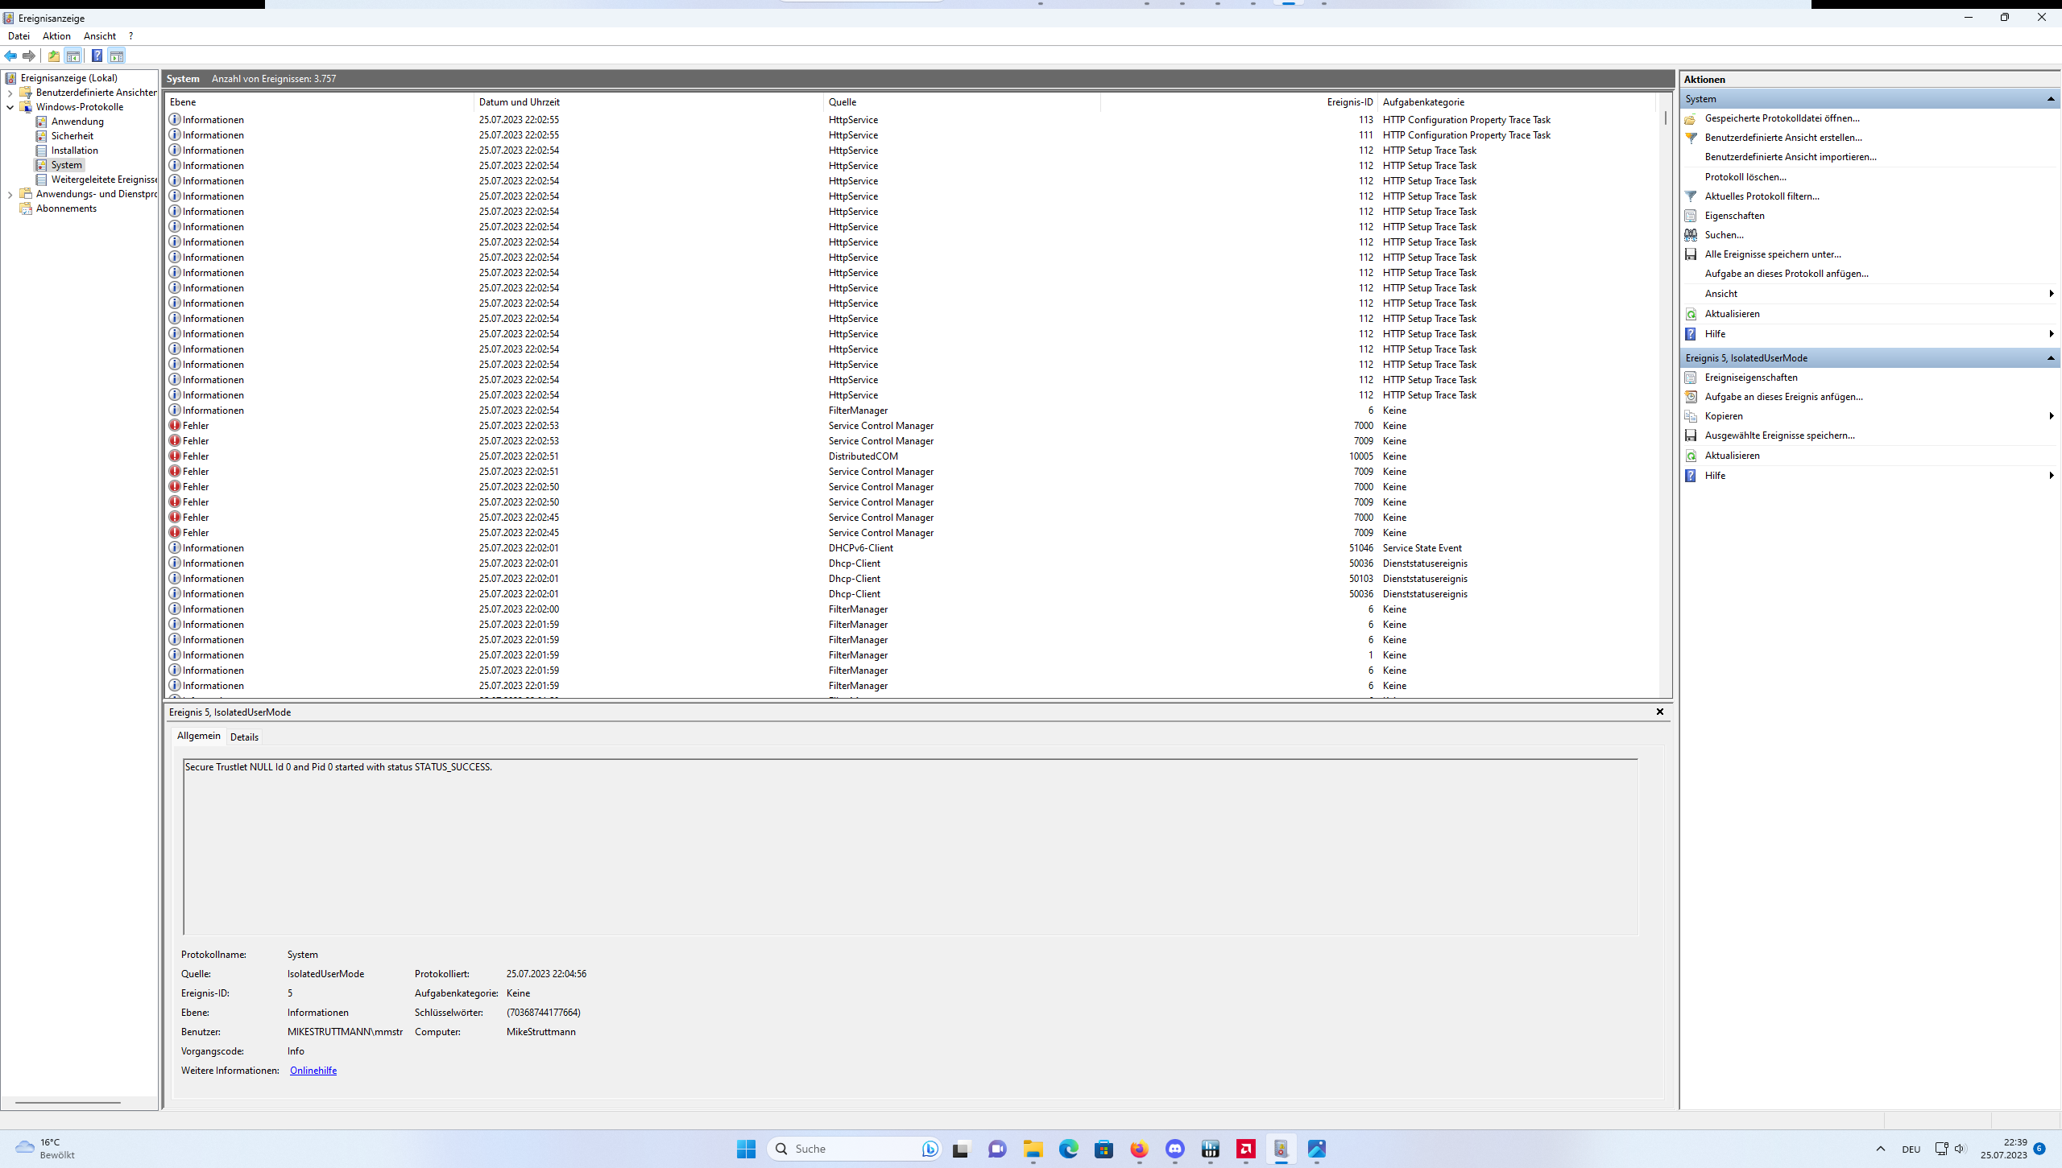The width and height of the screenshot is (2062, 1168).
Task: Click the Ereigniseigenschaften icon in actions pane
Action: pyautogui.click(x=1691, y=378)
